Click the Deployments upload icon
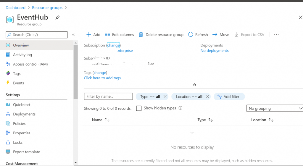This screenshot has height=166, width=303. tap(8, 114)
